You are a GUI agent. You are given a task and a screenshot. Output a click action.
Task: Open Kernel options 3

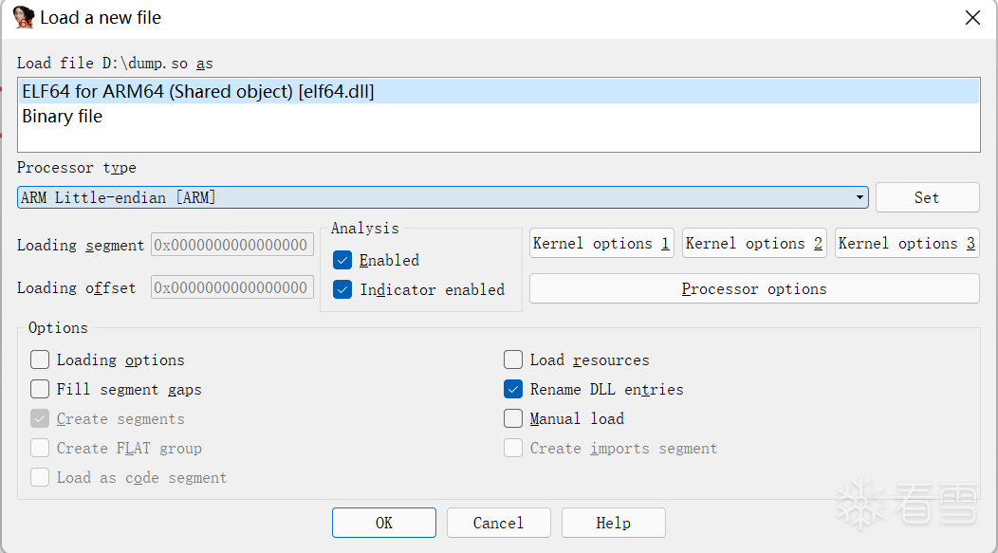pos(907,243)
